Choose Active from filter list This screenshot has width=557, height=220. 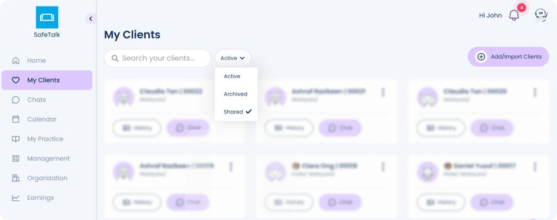[x=232, y=76]
